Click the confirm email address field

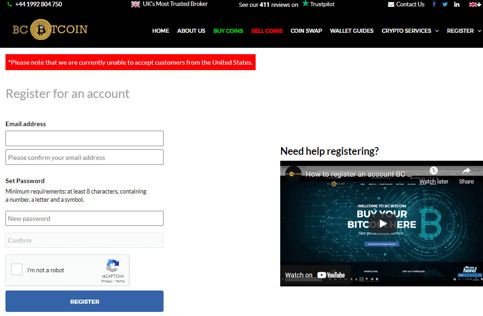coord(84,157)
